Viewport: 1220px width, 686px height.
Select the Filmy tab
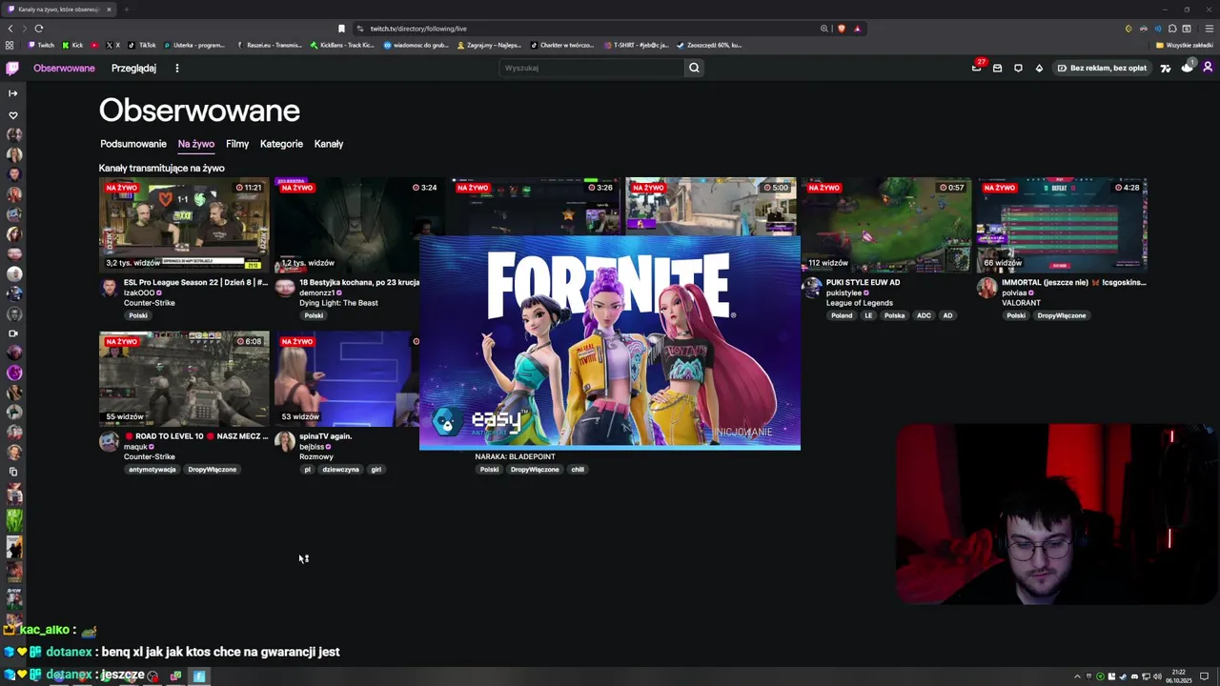(237, 144)
